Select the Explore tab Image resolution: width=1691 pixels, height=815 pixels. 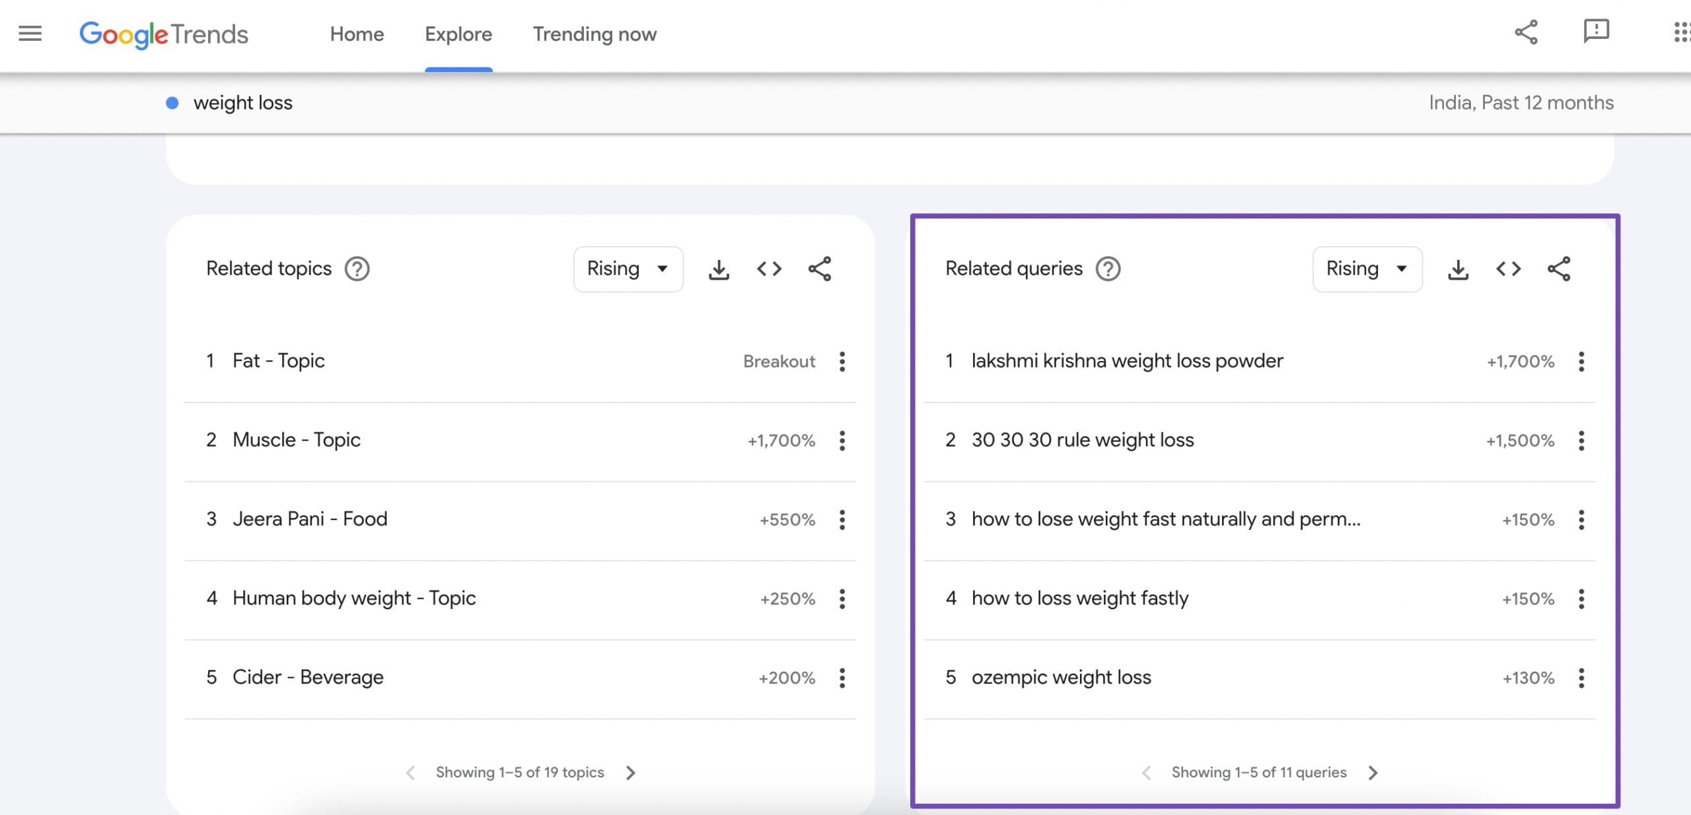tap(458, 34)
